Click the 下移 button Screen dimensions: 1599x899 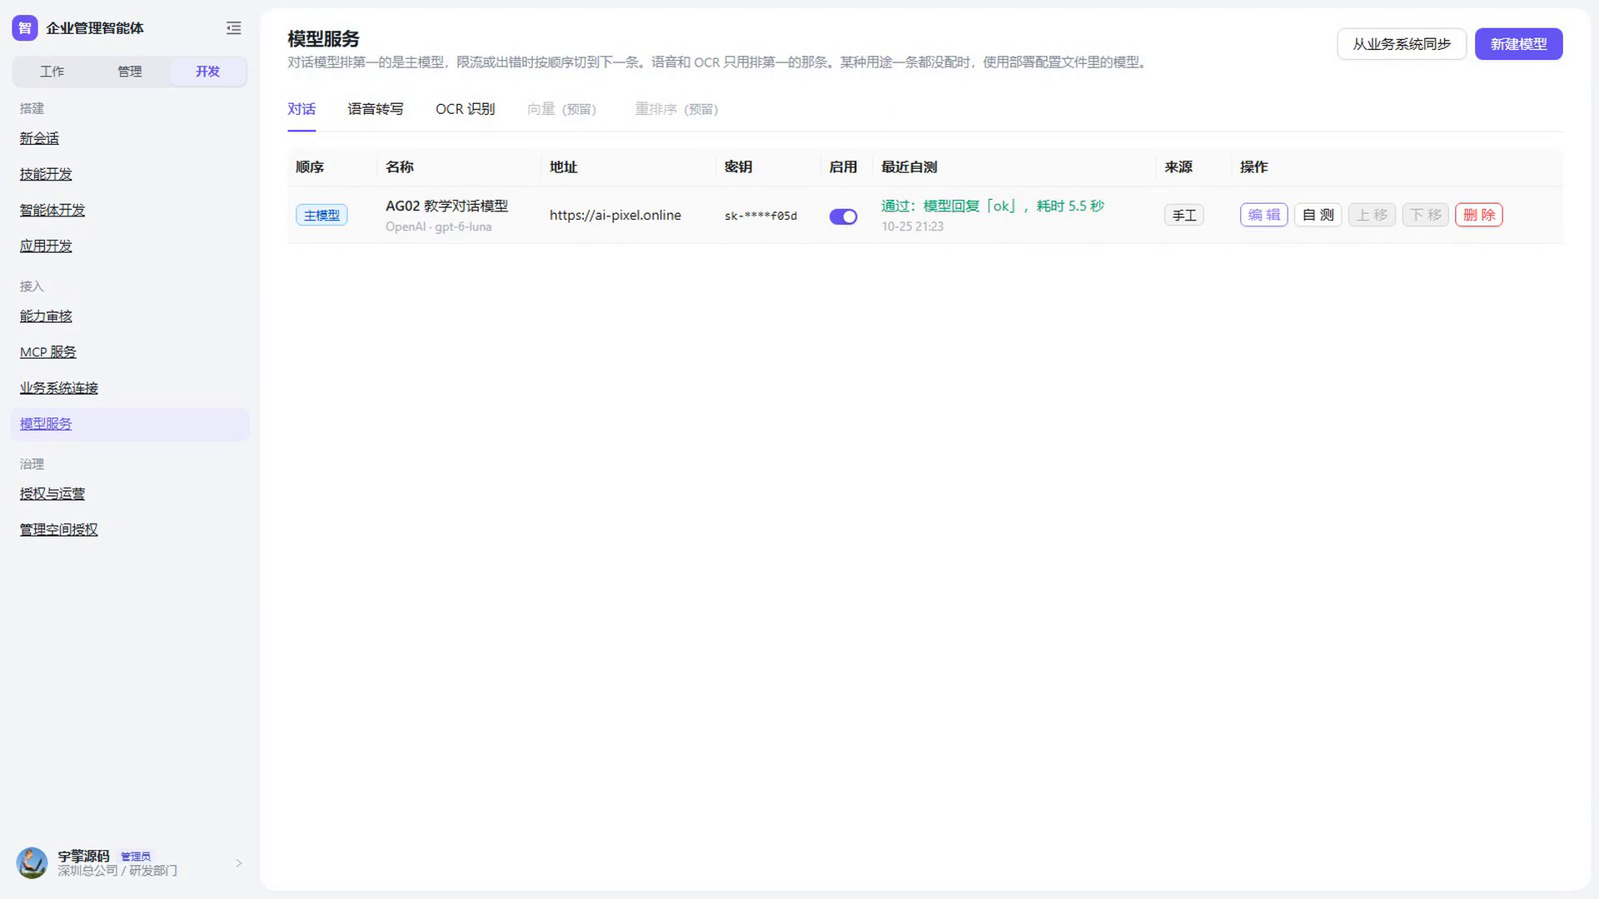[x=1426, y=215]
